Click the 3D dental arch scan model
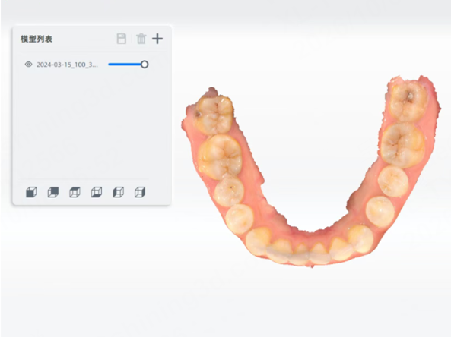451x337 pixels. click(x=310, y=172)
